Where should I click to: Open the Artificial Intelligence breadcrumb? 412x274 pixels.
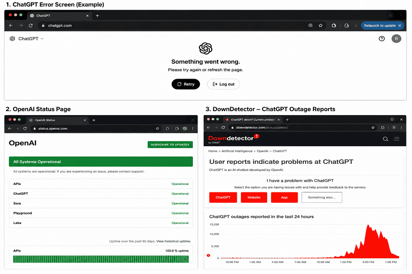coord(237,151)
